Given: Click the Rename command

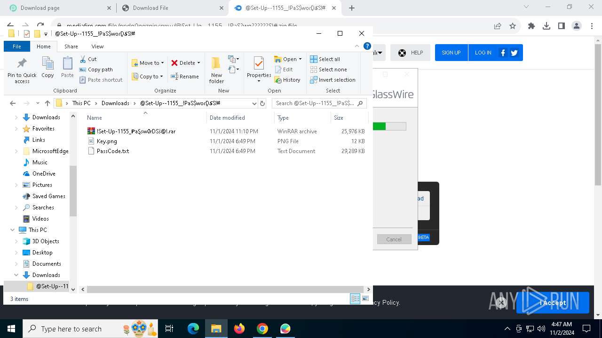Looking at the screenshot, I should 184,77.
